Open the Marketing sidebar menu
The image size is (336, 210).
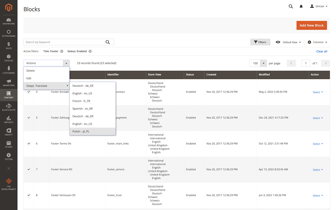click(x=9, y=83)
